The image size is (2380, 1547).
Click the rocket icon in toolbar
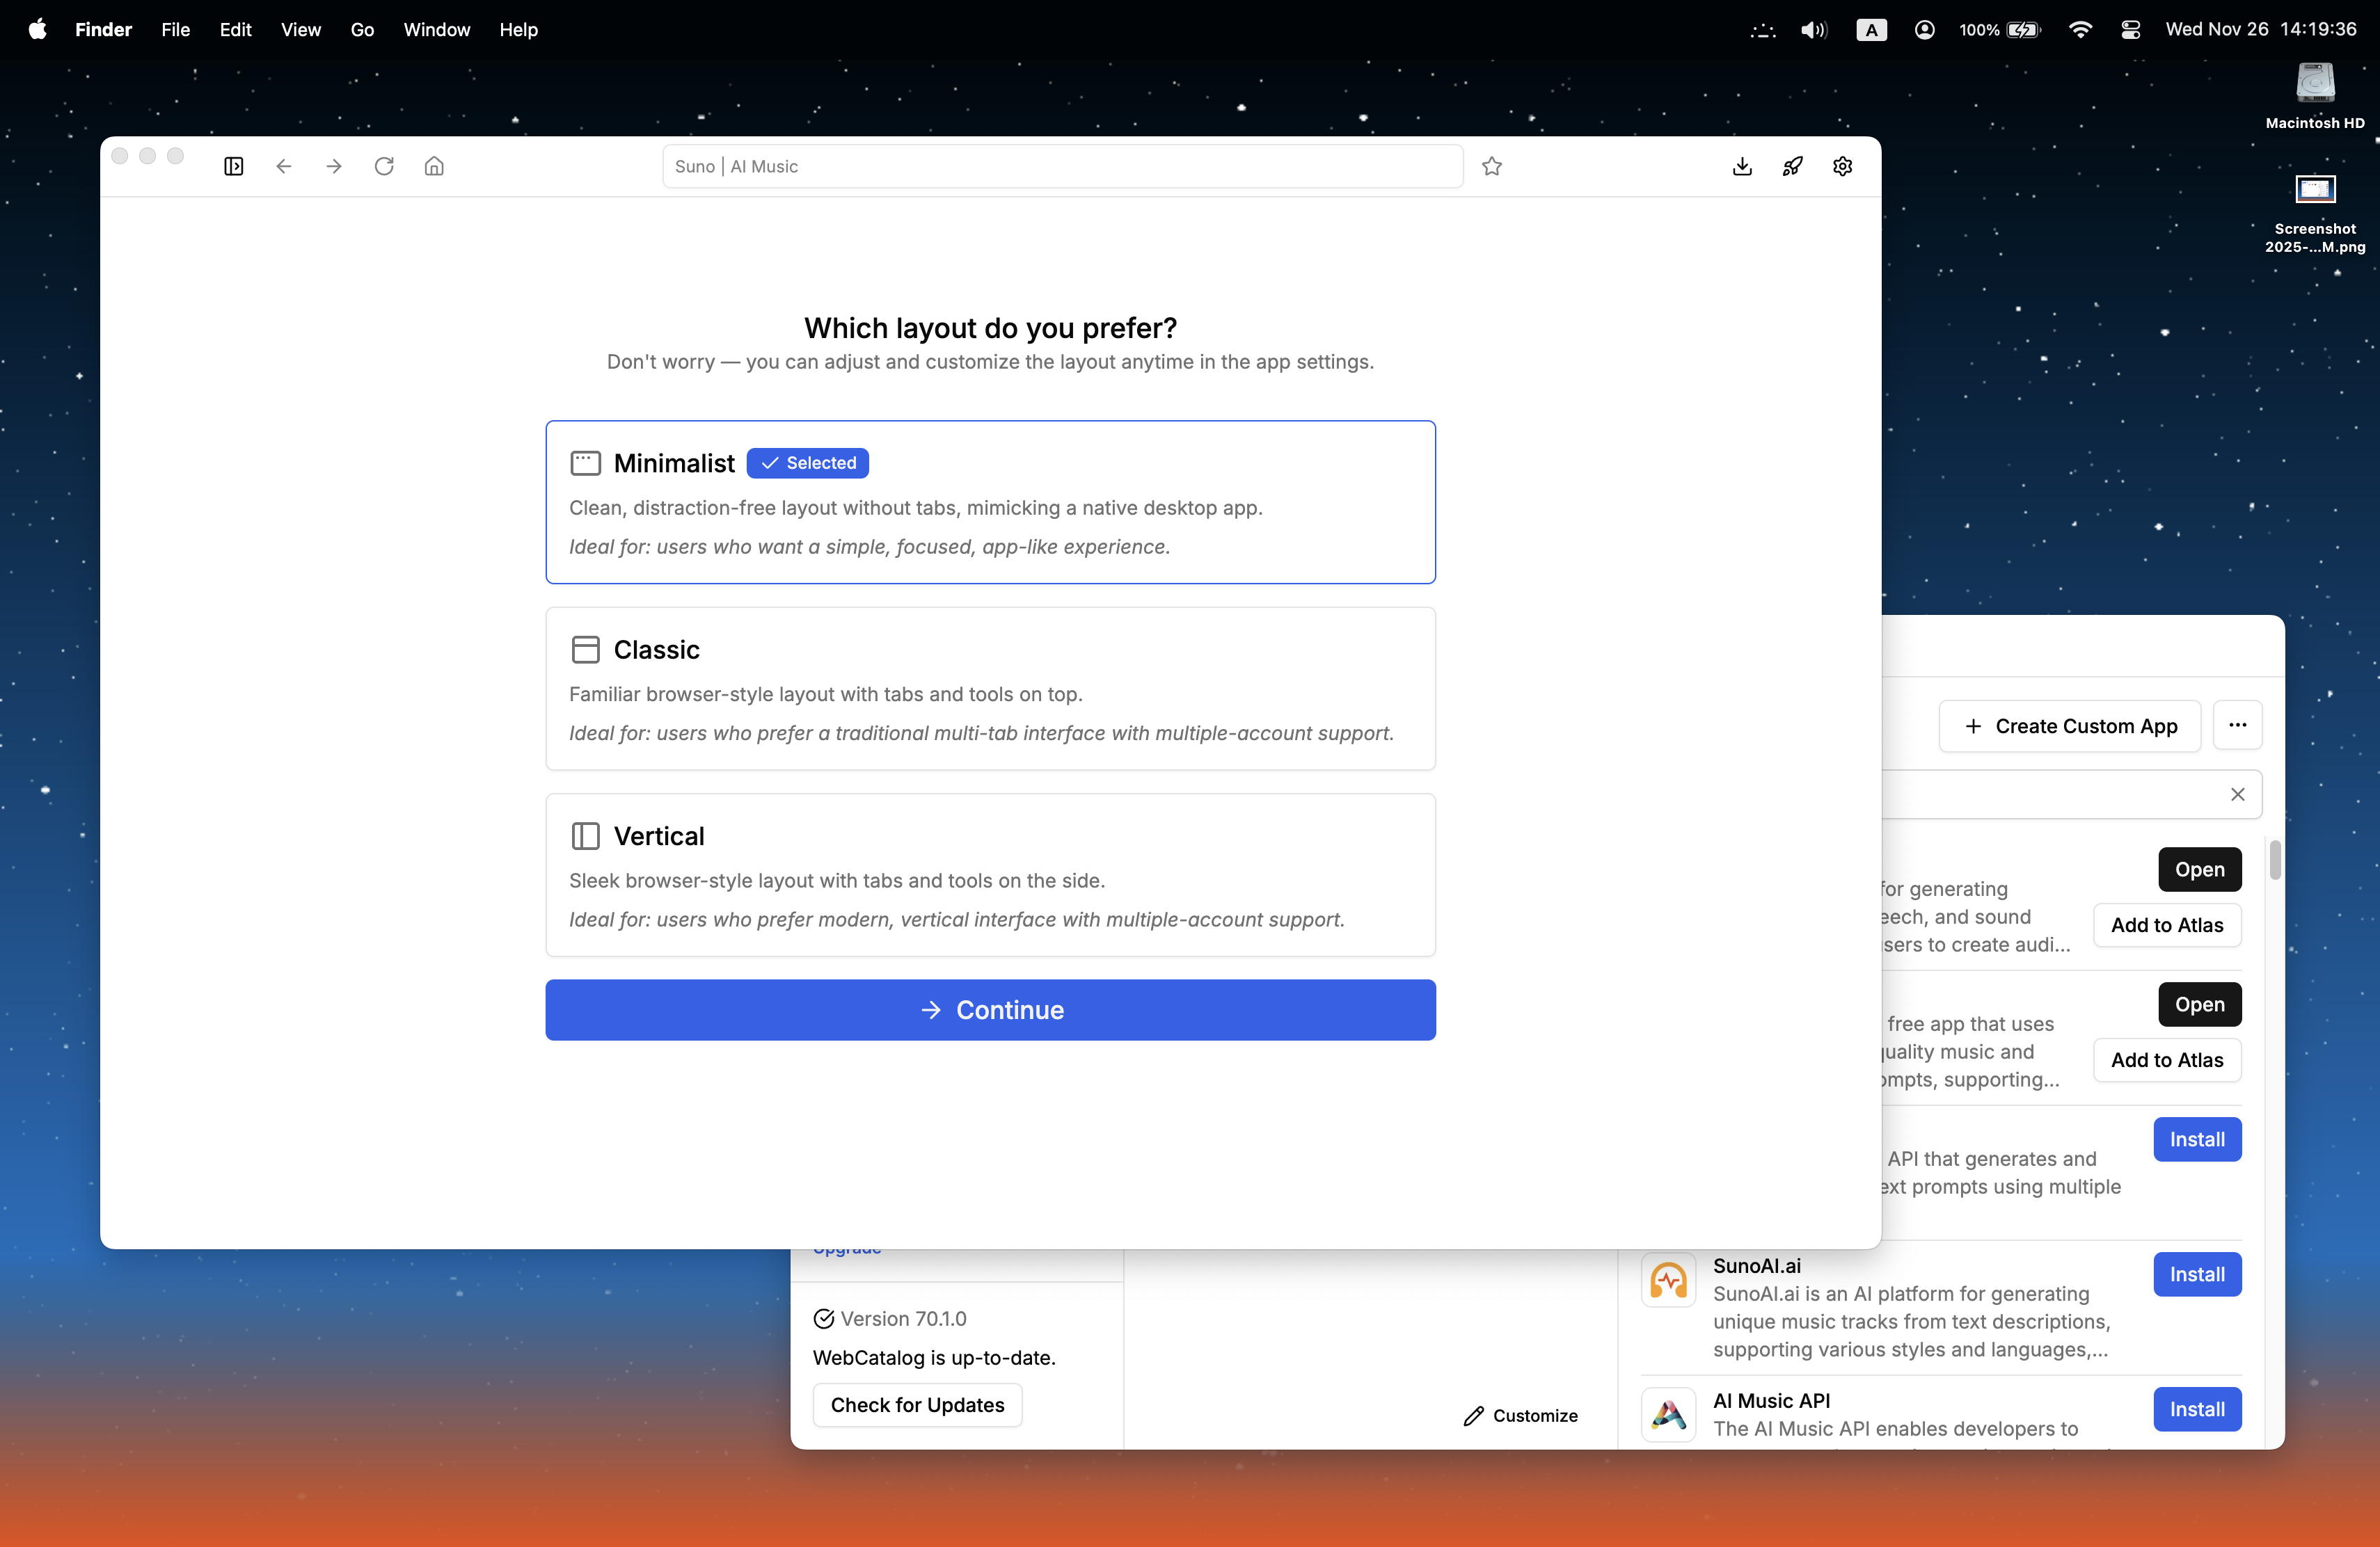pyautogui.click(x=1792, y=166)
